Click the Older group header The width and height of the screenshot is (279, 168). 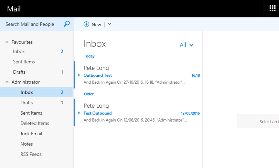point(89,94)
